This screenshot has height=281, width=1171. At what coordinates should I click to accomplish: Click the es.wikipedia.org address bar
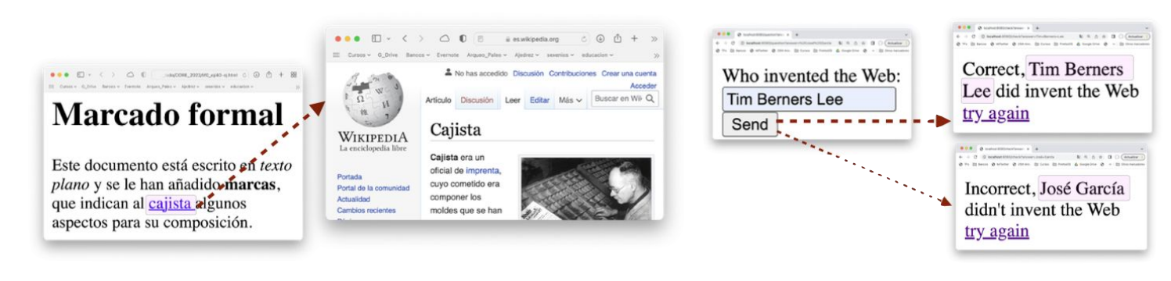[531, 39]
